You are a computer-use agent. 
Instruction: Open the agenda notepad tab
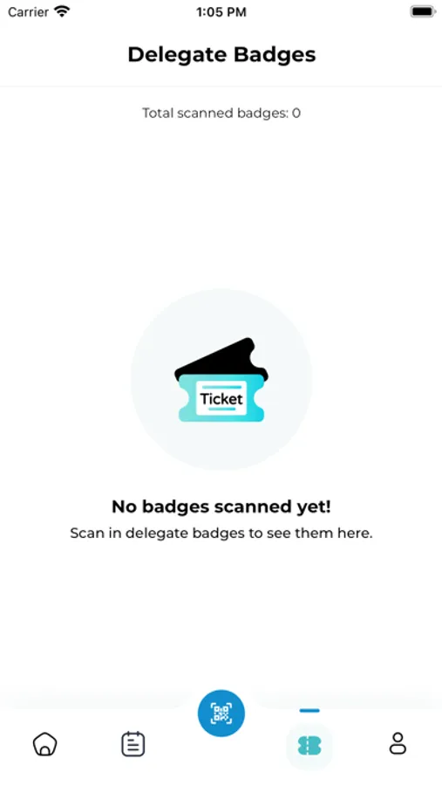133,743
